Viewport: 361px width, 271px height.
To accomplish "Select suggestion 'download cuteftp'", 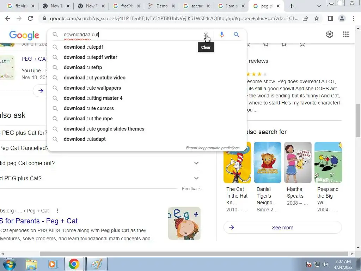I will pos(147,67).
